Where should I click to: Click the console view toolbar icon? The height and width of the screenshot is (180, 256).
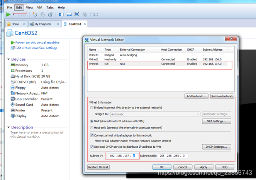pos(96,15)
